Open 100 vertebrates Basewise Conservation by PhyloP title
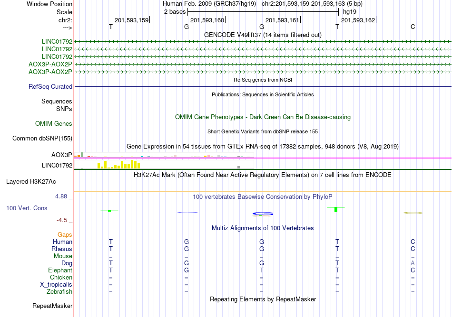 [x=262, y=197]
